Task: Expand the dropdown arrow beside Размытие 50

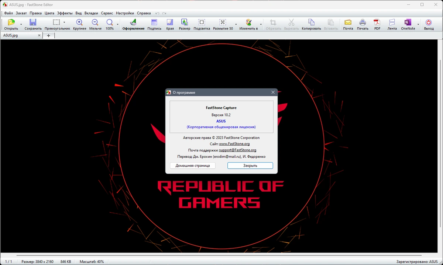Action: coord(236,24)
